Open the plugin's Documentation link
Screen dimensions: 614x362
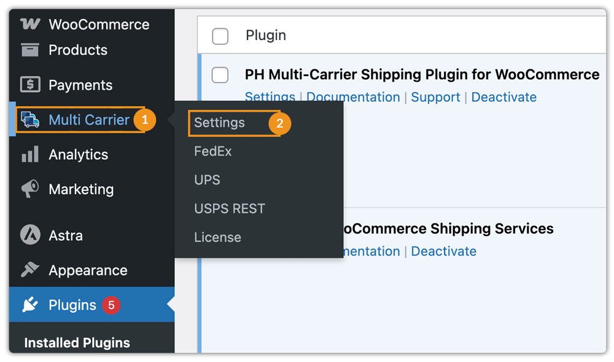tap(353, 97)
